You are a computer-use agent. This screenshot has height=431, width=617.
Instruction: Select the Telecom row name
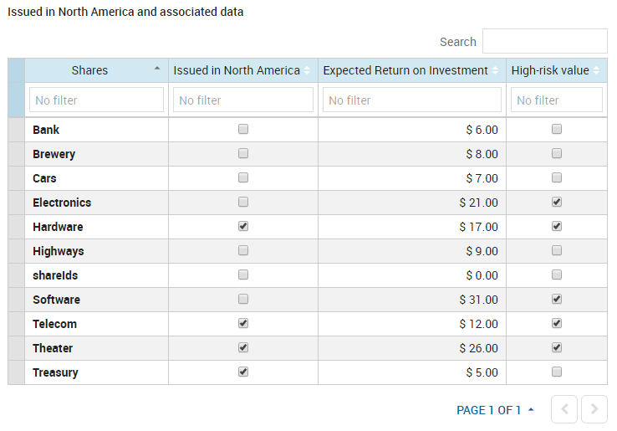[55, 324]
